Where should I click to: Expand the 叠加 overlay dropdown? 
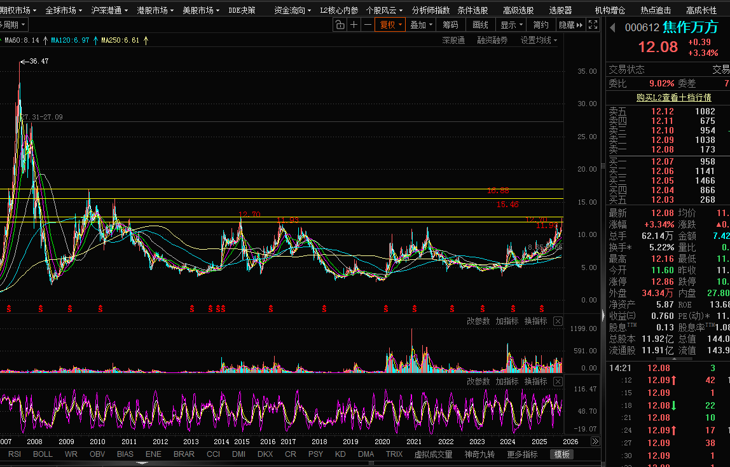(421, 25)
